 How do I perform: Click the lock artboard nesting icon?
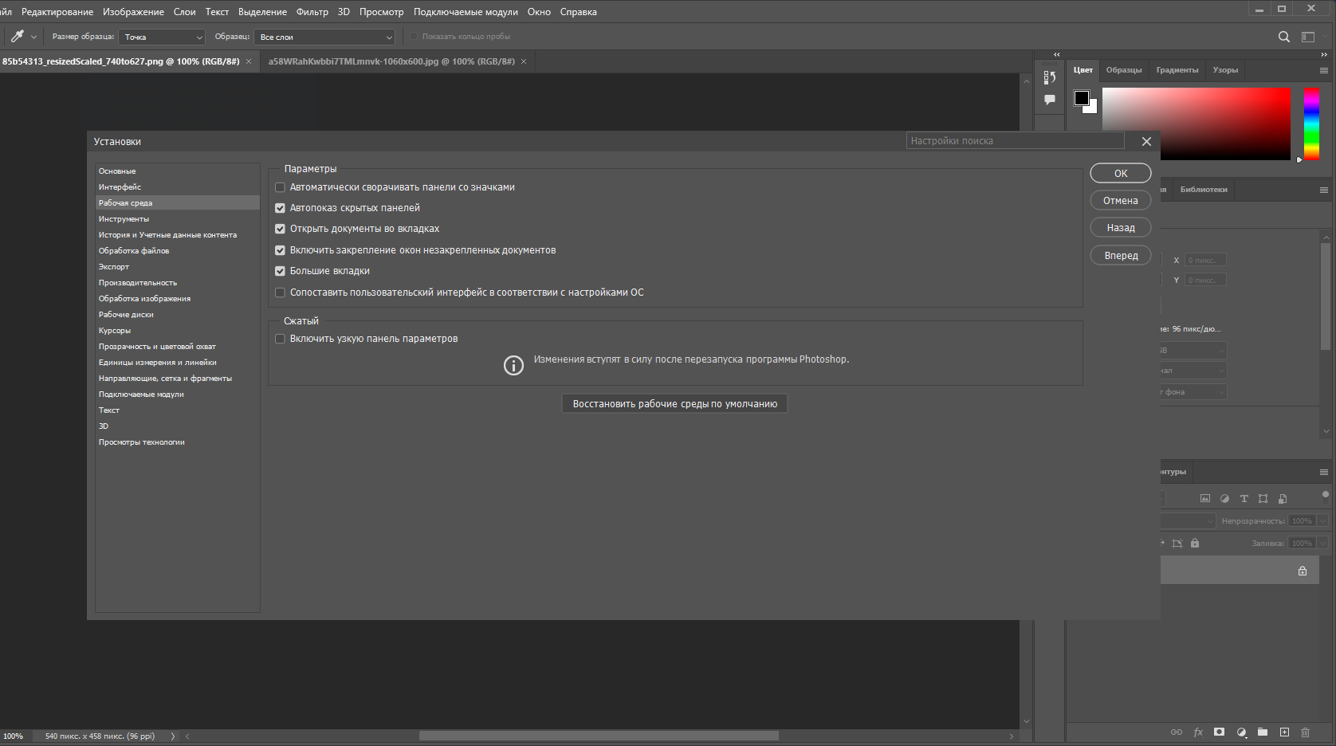click(x=1177, y=544)
